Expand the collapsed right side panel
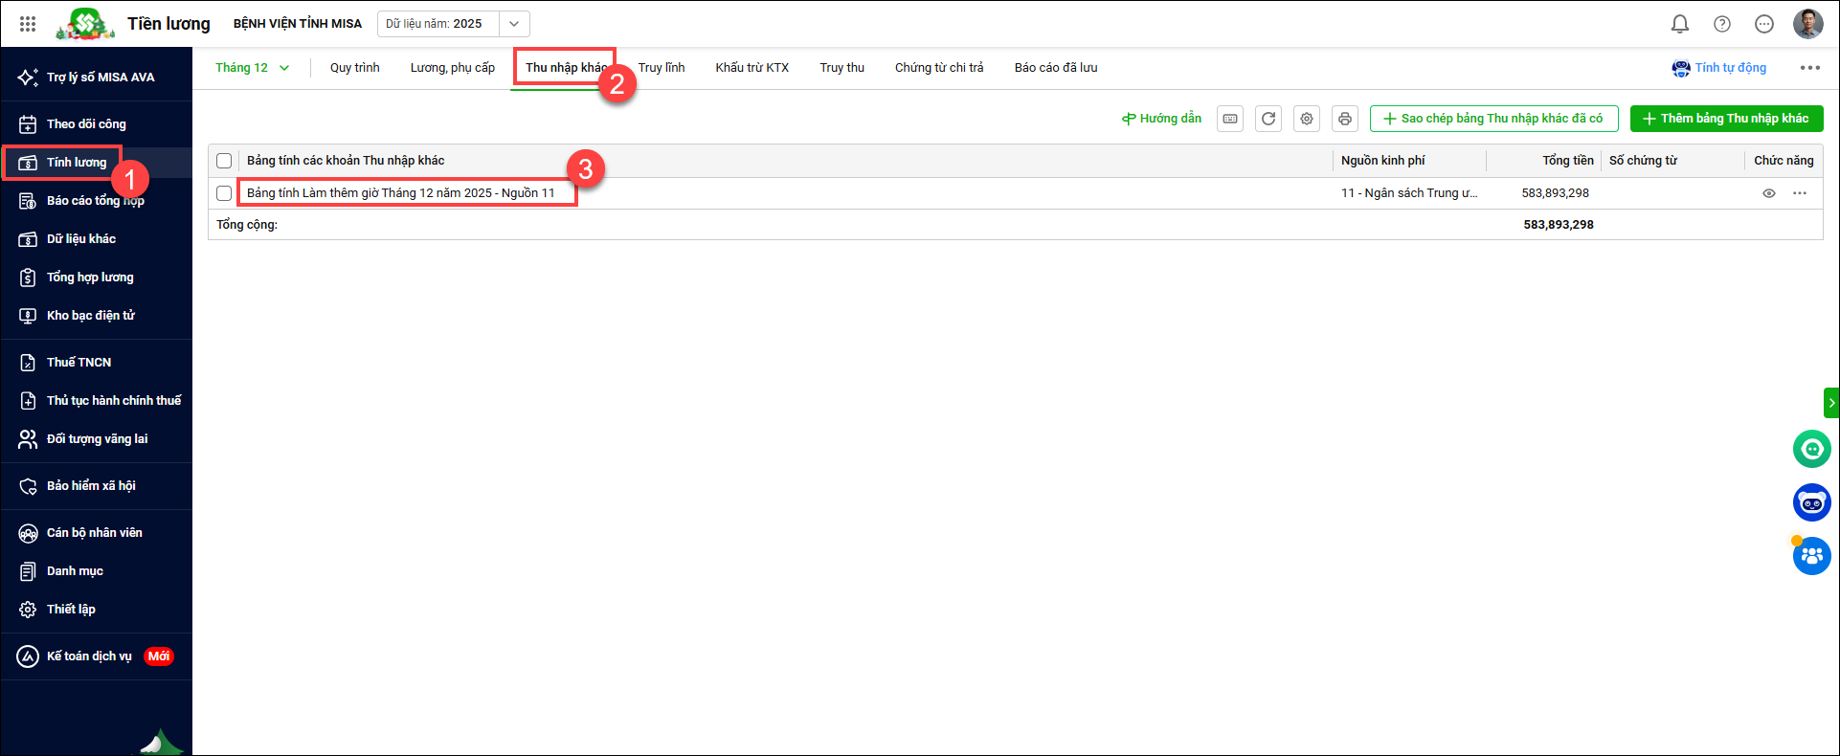Image resolution: width=1840 pixels, height=756 pixels. [1830, 403]
